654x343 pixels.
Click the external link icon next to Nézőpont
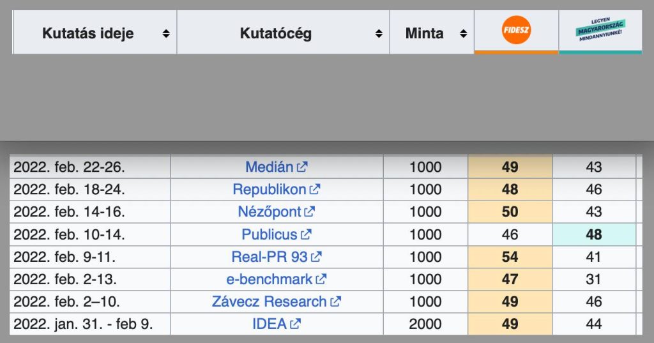point(310,212)
